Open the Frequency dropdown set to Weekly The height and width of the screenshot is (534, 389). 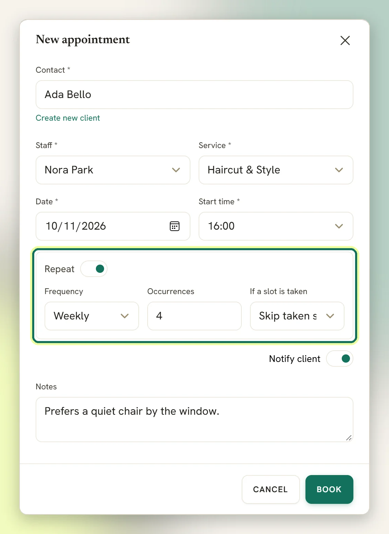pos(92,316)
